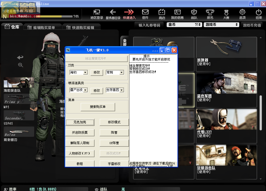The height and width of the screenshot is (191, 266).
Task: Open 战队 clan shield icon
Action: coord(194,14)
